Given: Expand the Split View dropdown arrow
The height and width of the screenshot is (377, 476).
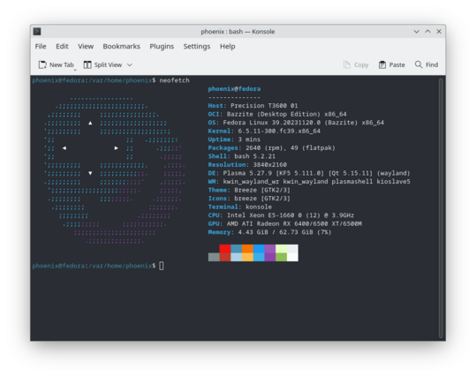Looking at the screenshot, I should click(x=130, y=64).
